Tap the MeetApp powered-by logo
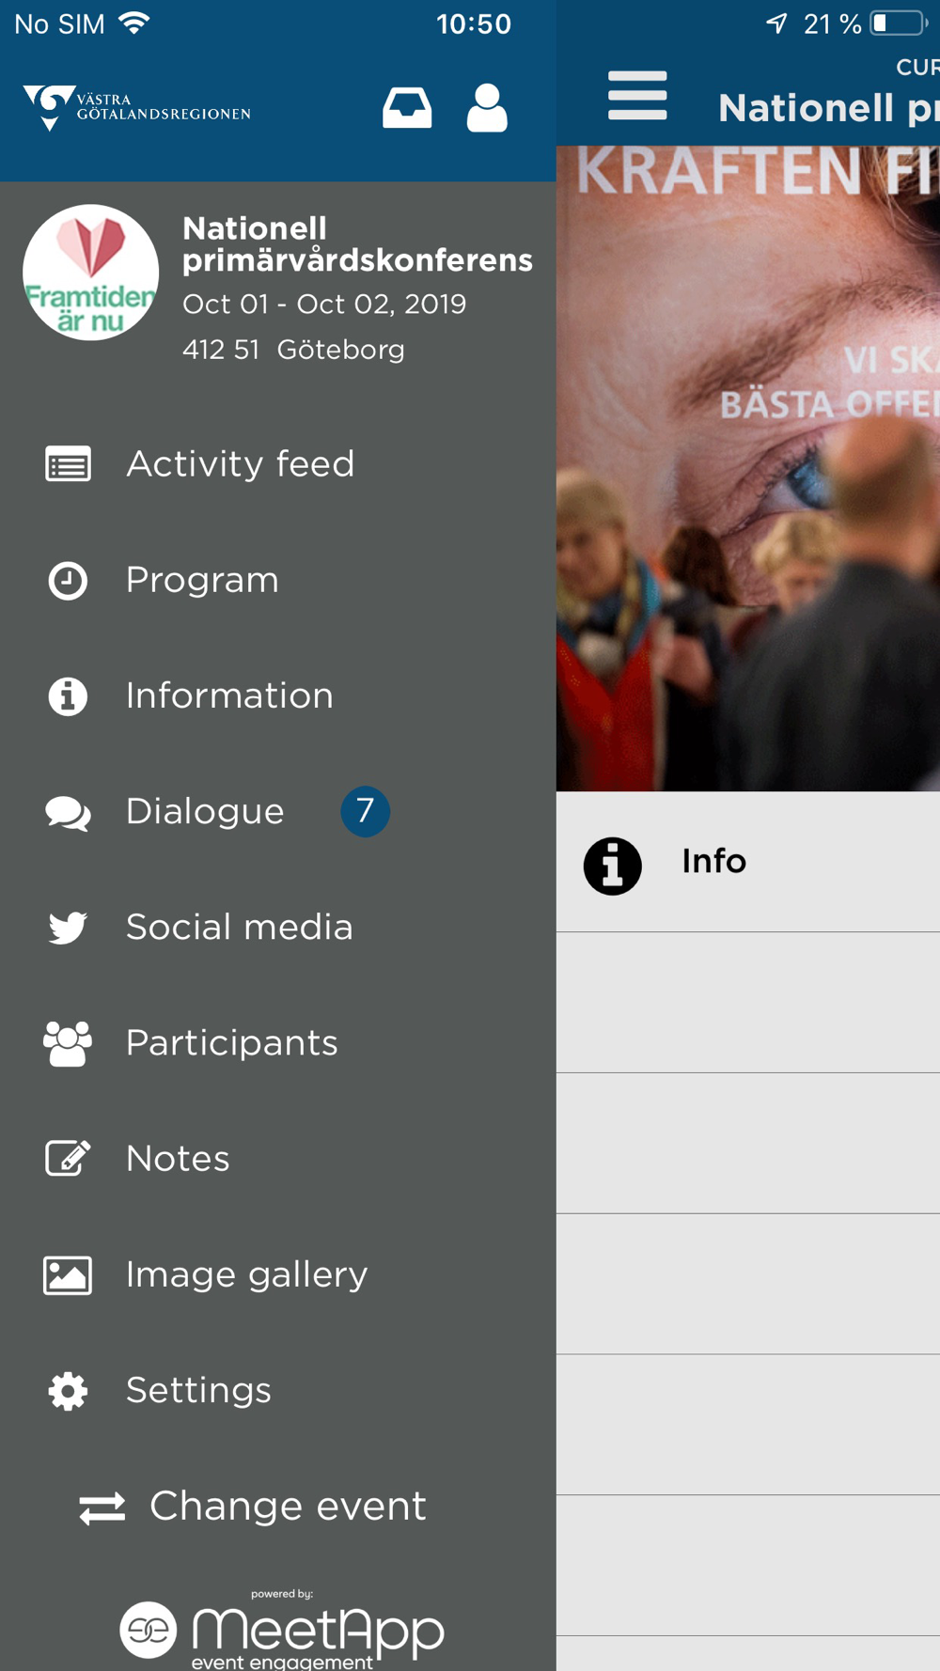 click(282, 1630)
